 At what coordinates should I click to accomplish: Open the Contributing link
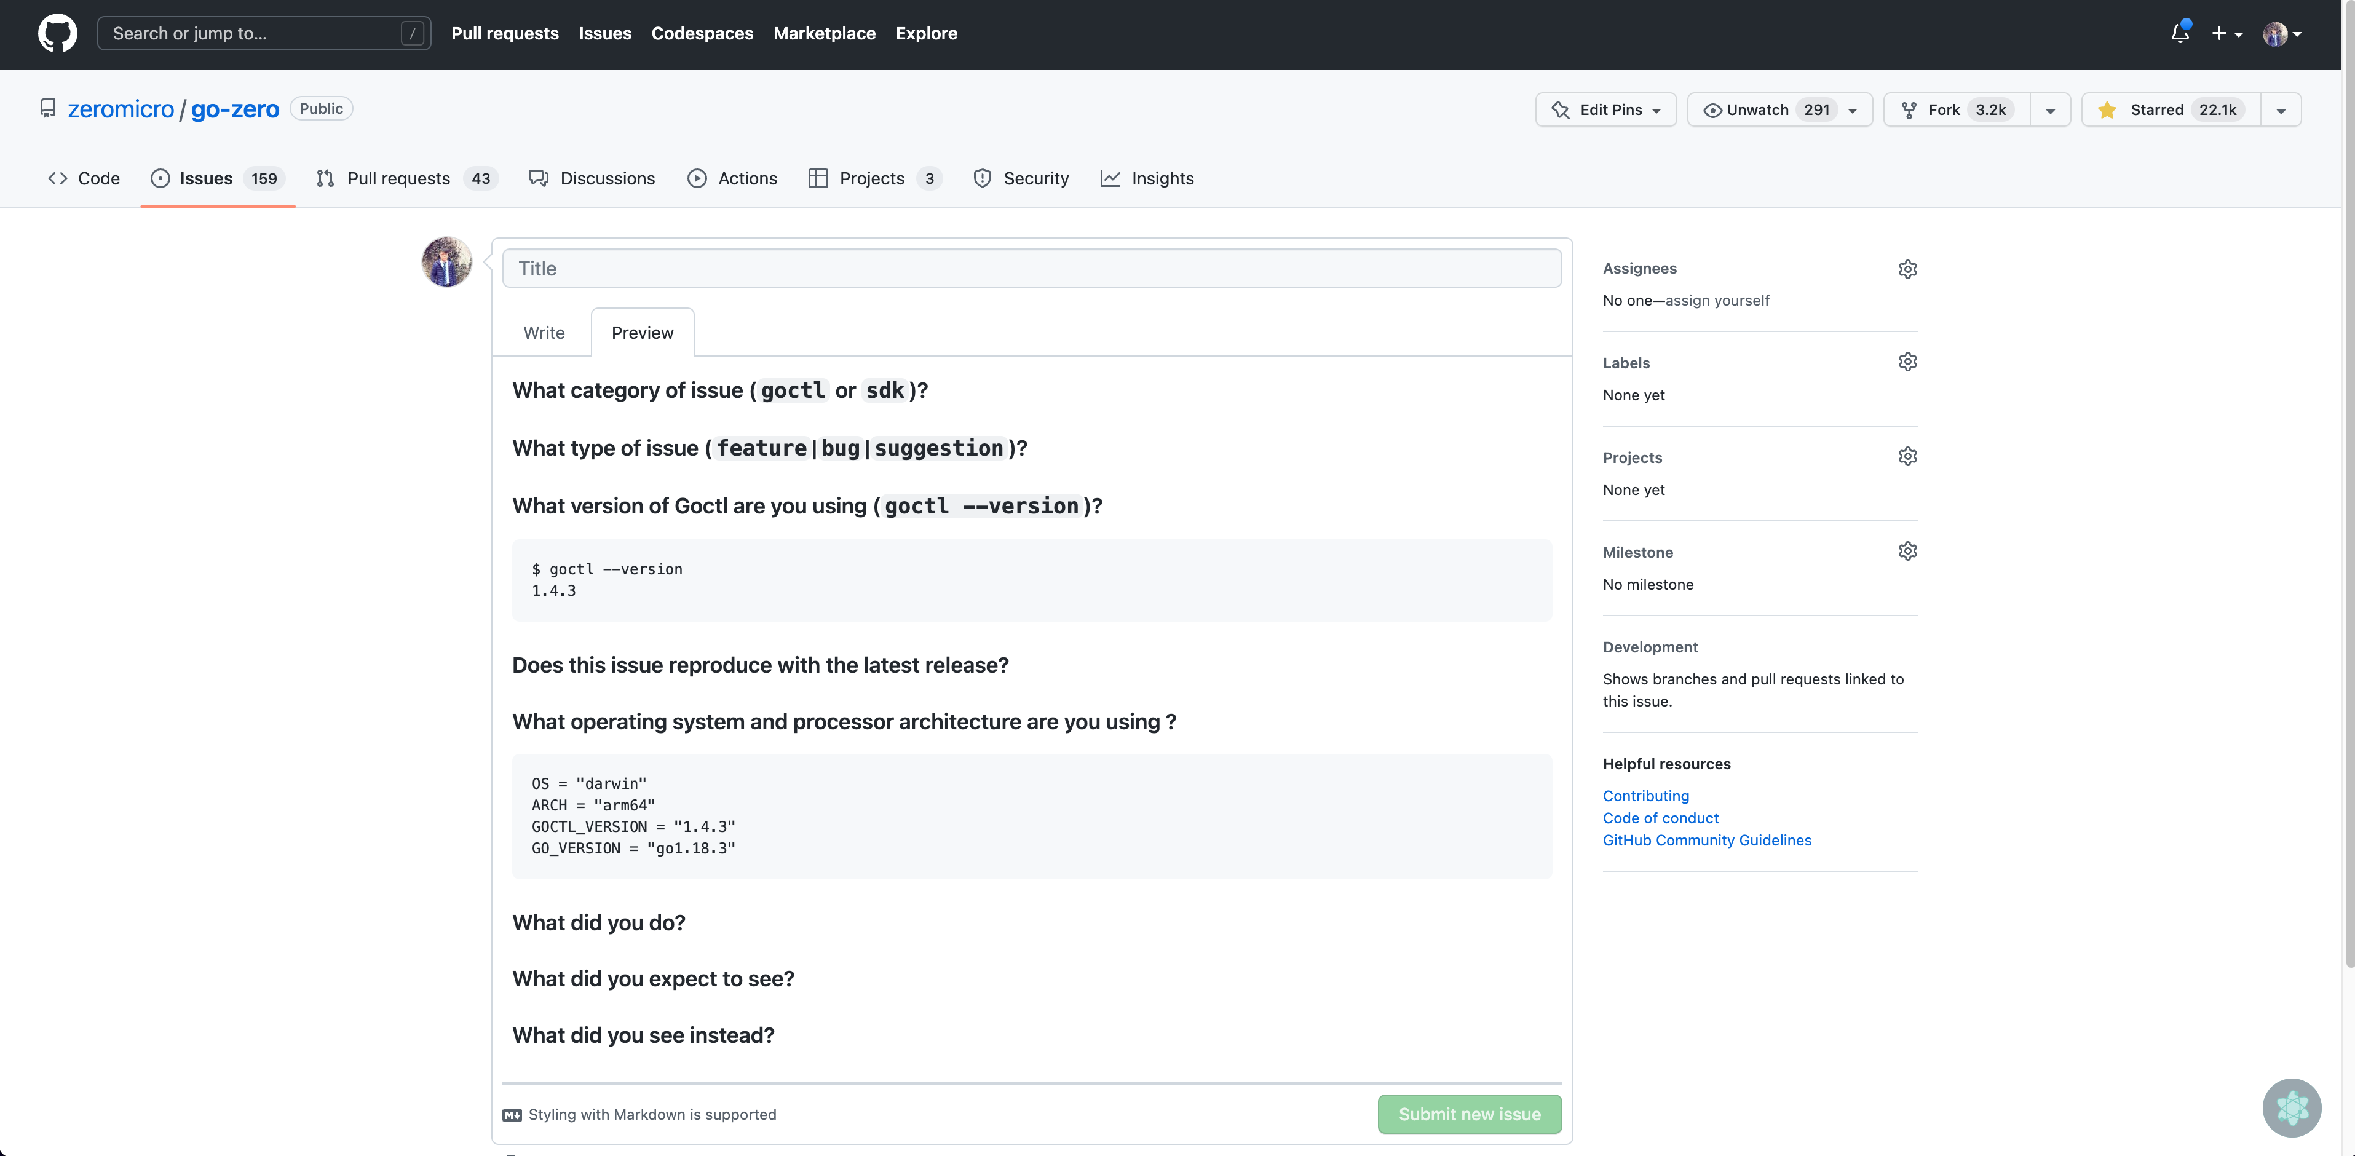tap(1645, 794)
